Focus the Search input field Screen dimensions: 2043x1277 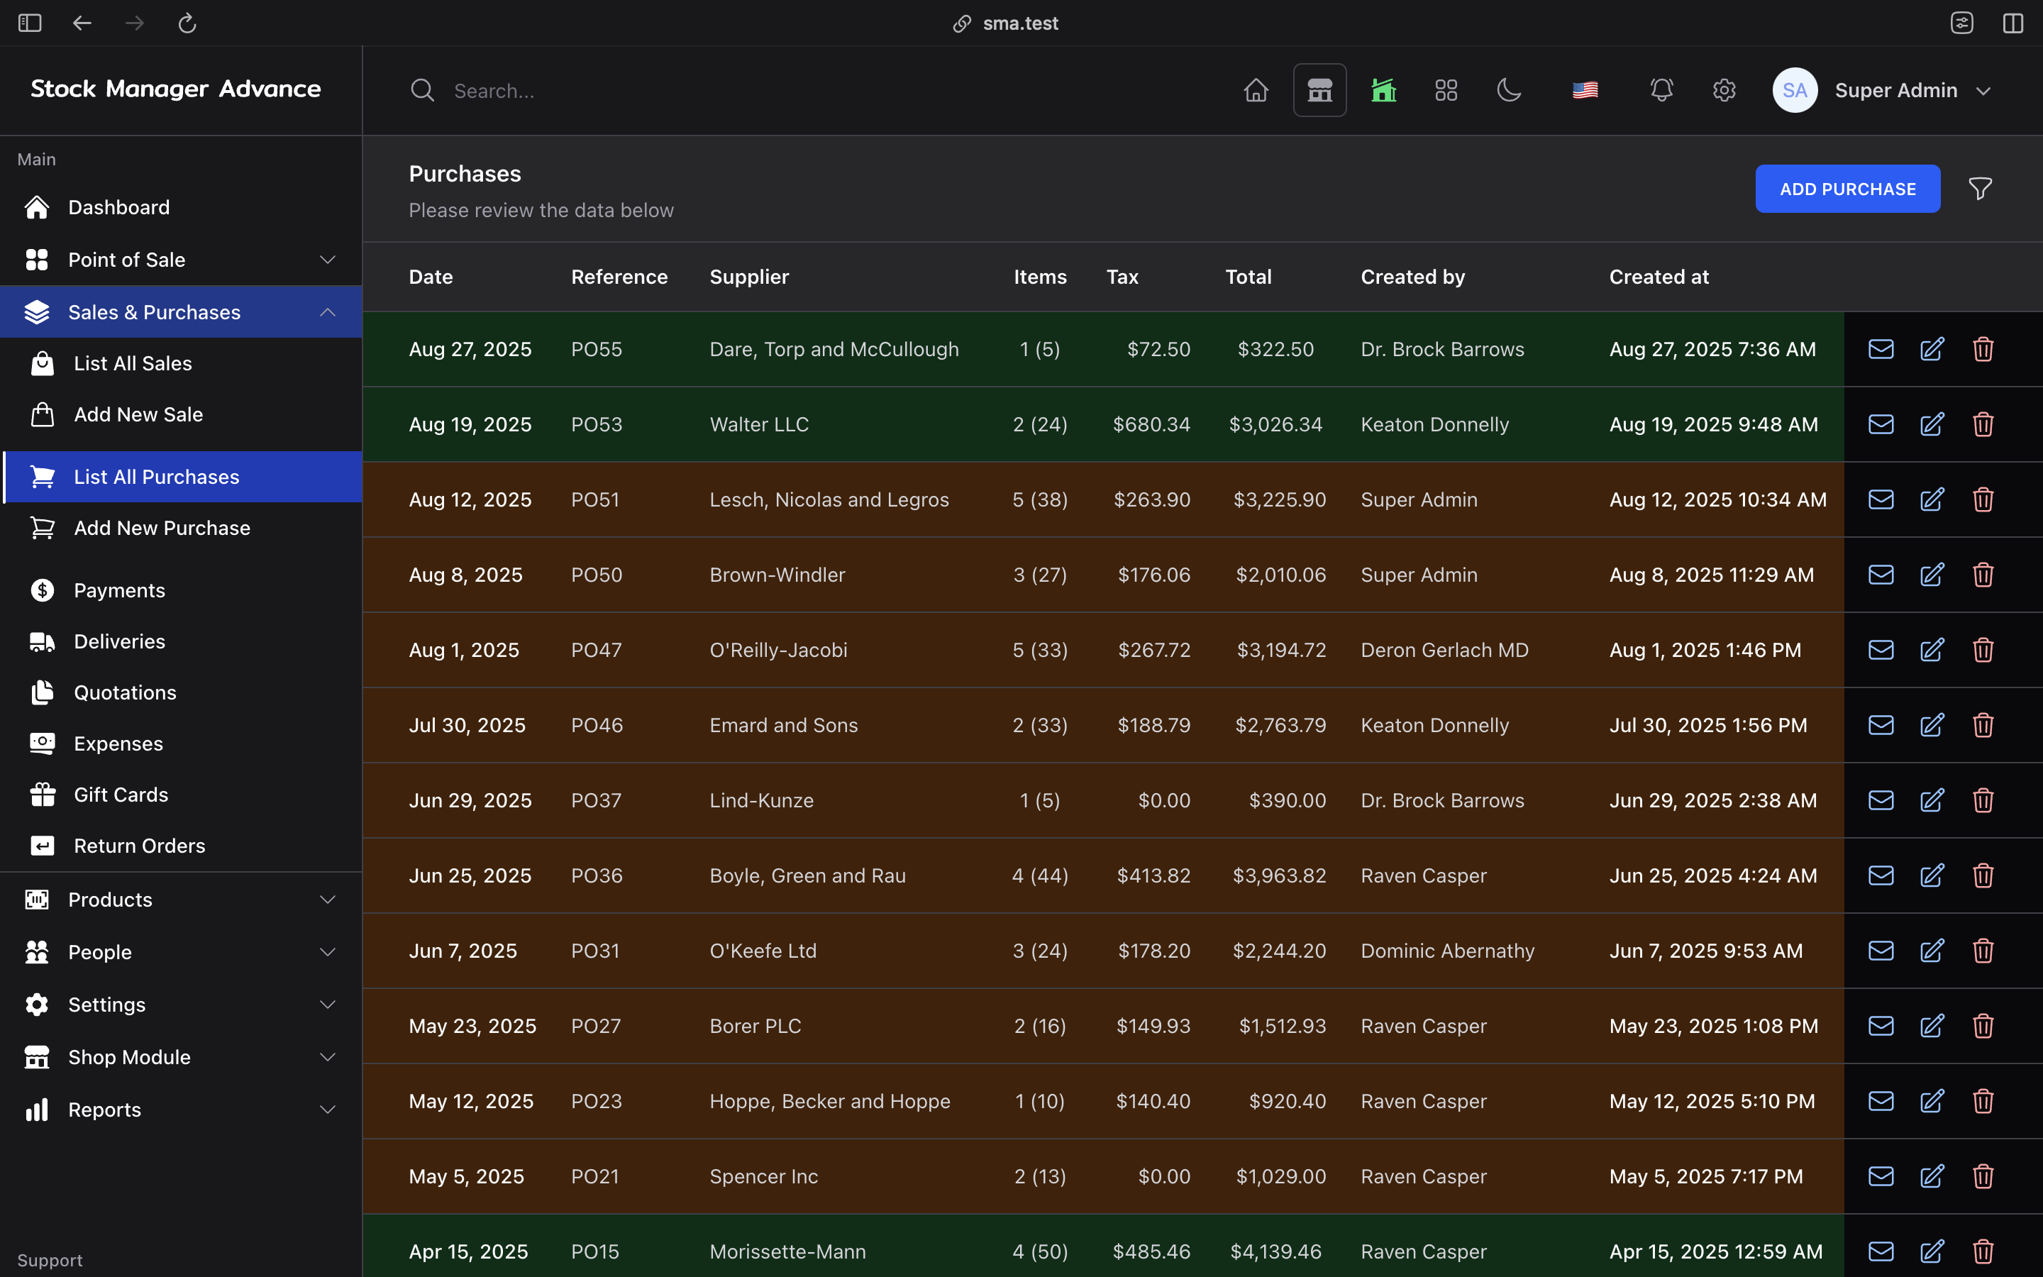[x=810, y=90]
